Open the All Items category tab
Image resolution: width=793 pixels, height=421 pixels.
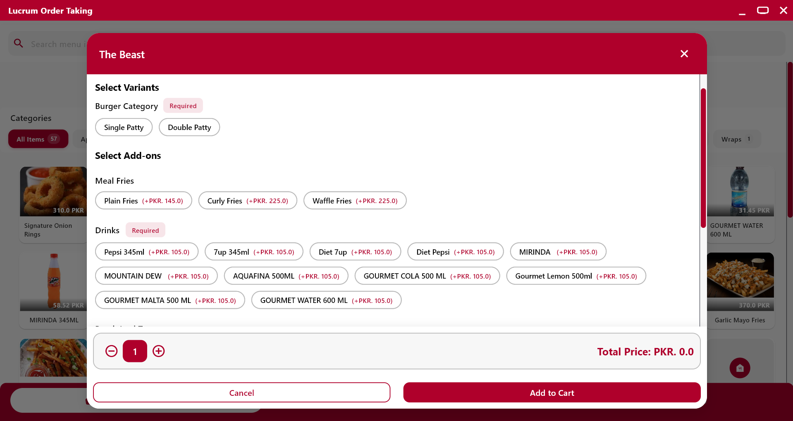[38, 139]
